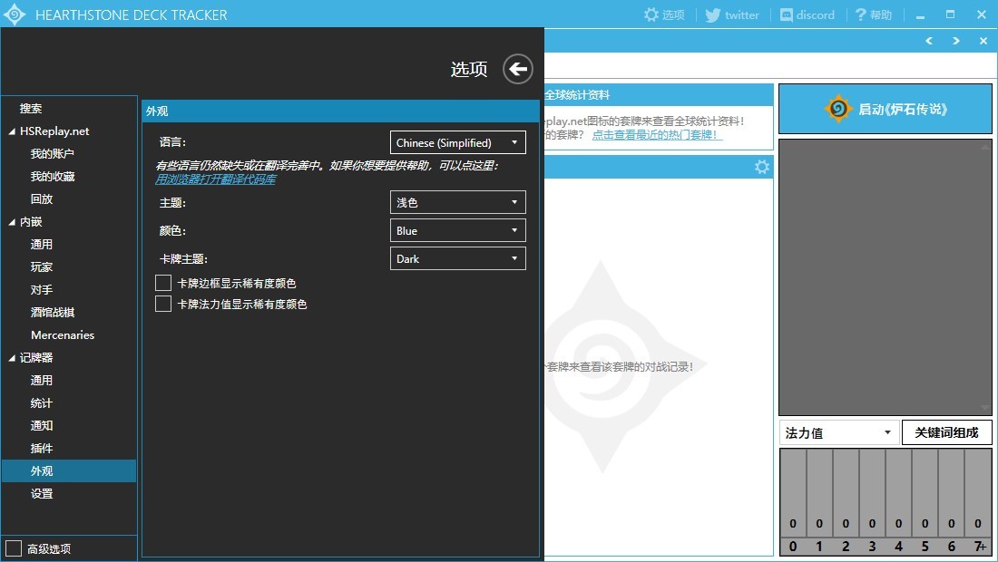Image resolution: width=998 pixels, height=562 pixels.
Task: Enable 卡牌边框显示稀有度颜色 checkbox
Action: pos(163,283)
